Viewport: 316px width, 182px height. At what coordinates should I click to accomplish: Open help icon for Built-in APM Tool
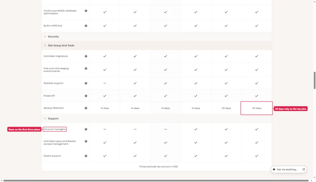tap(86, 26)
